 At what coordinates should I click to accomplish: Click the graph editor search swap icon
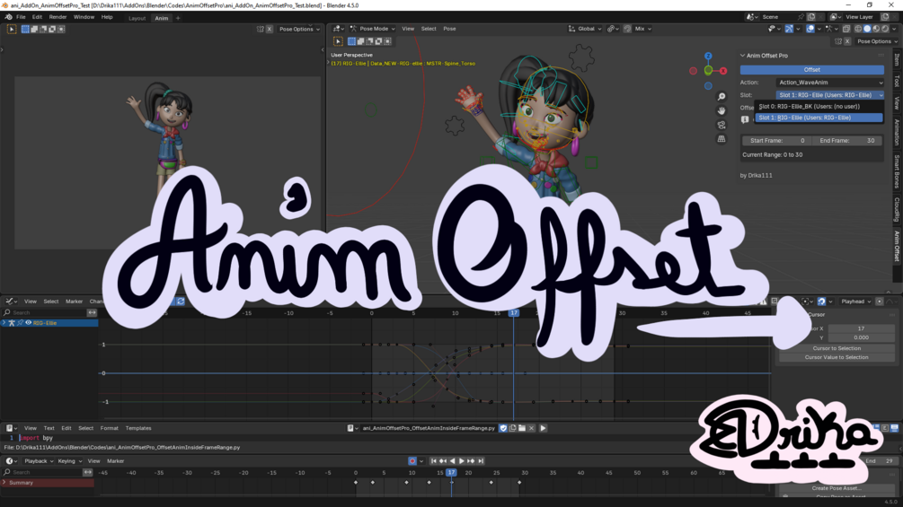93,312
